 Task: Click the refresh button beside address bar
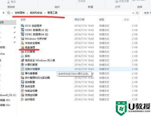137,13
